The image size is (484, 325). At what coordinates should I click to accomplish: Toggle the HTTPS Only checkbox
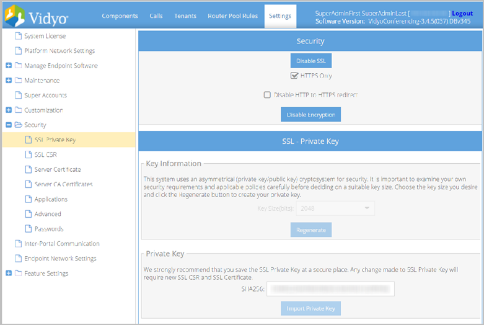294,76
